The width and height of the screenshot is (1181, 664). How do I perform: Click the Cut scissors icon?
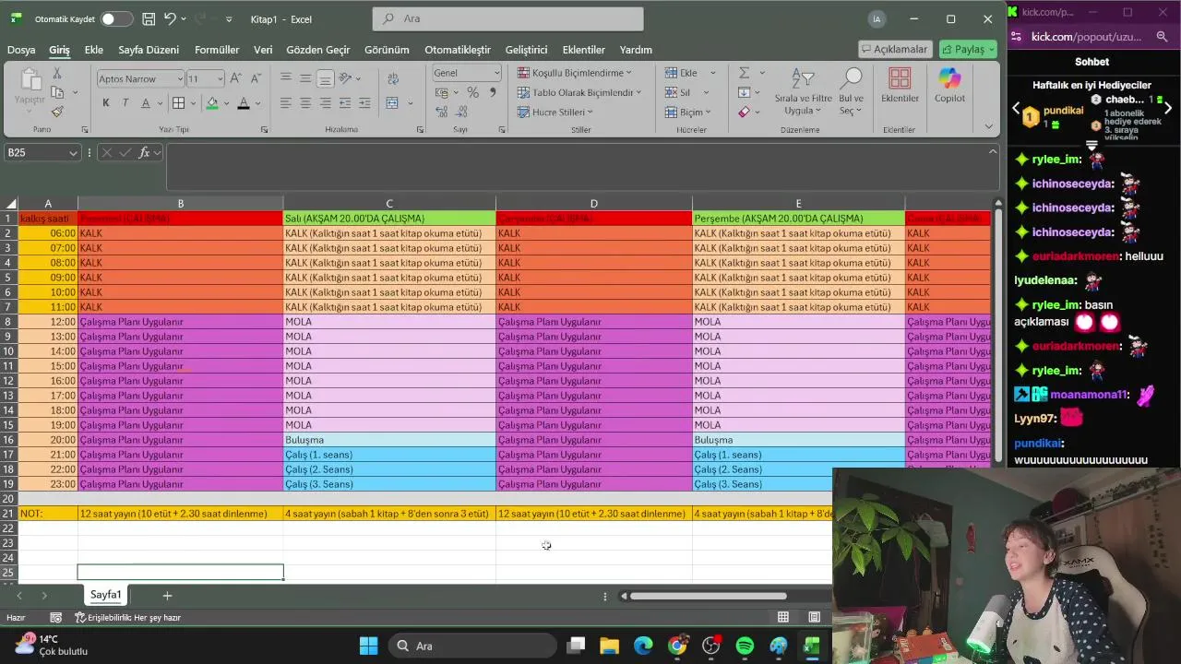pyautogui.click(x=57, y=74)
